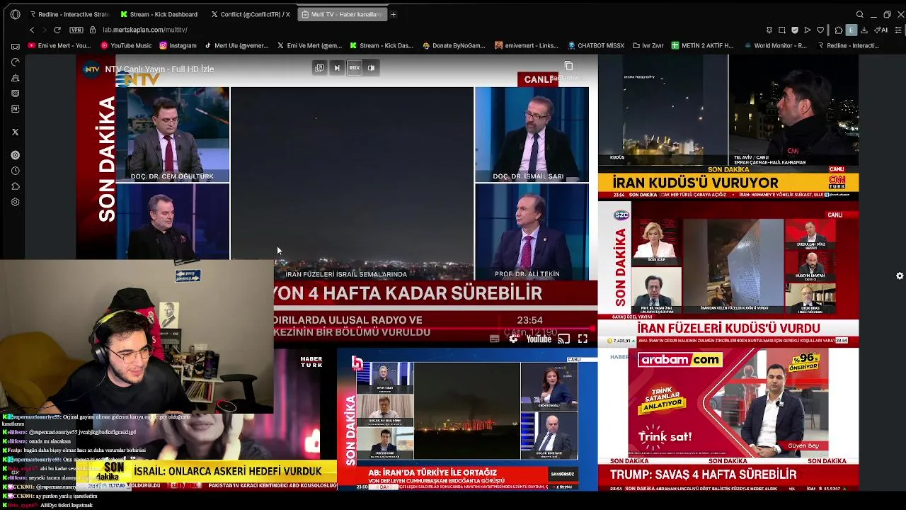Click the video overlay side-panel icon
Image resolution: width=906 pixels, height=510 pixels.
372,68
